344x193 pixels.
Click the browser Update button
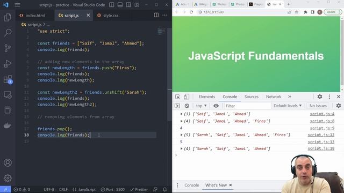tap(333, 12)
